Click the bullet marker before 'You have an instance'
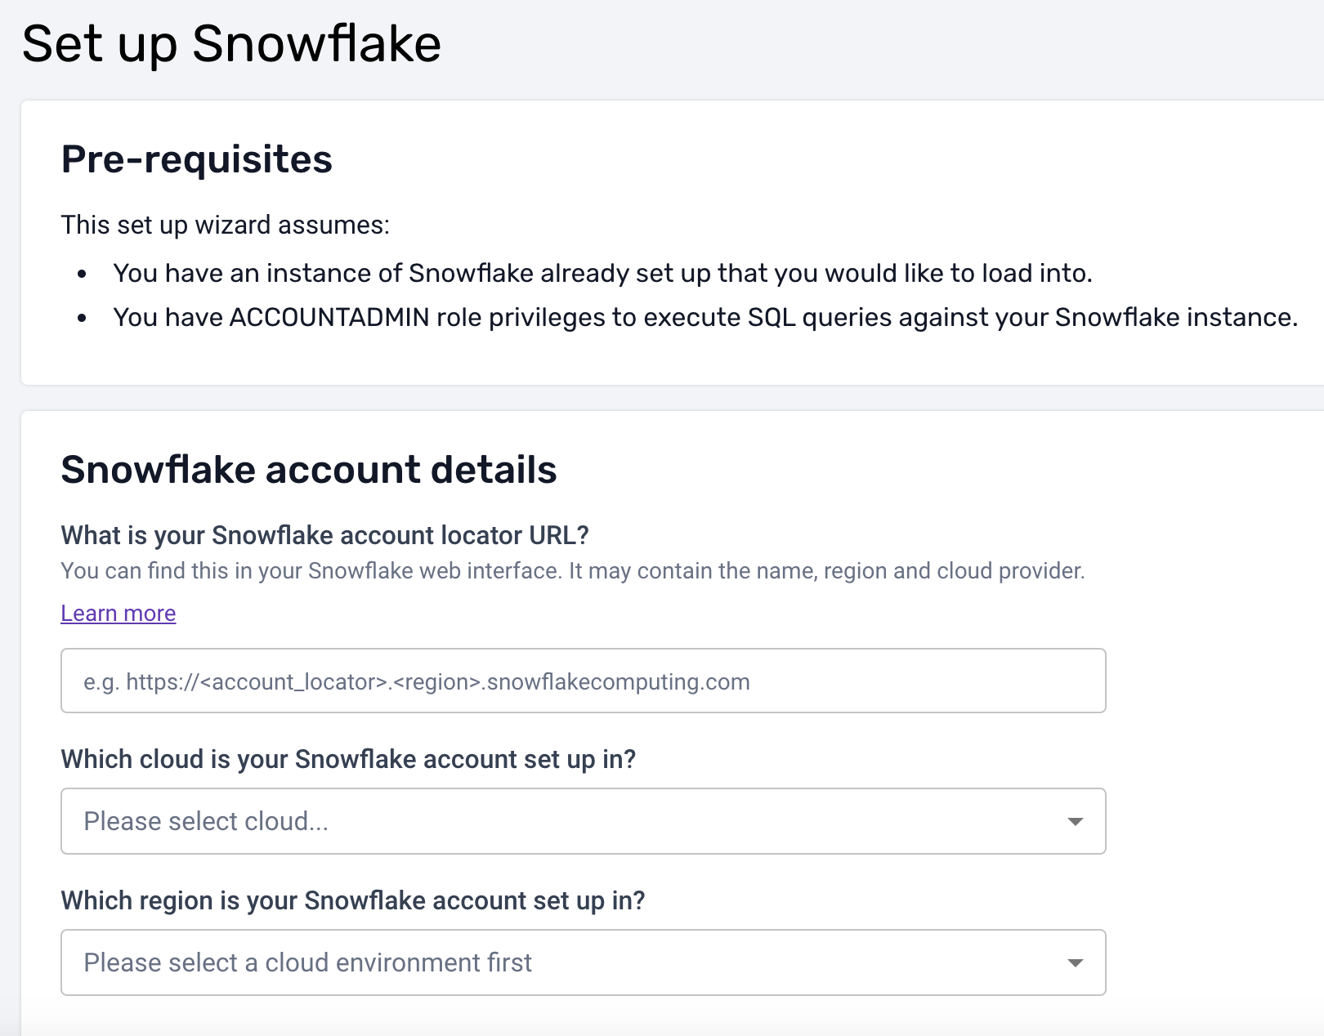The image size is (1324, 1036). pos(82,274)
